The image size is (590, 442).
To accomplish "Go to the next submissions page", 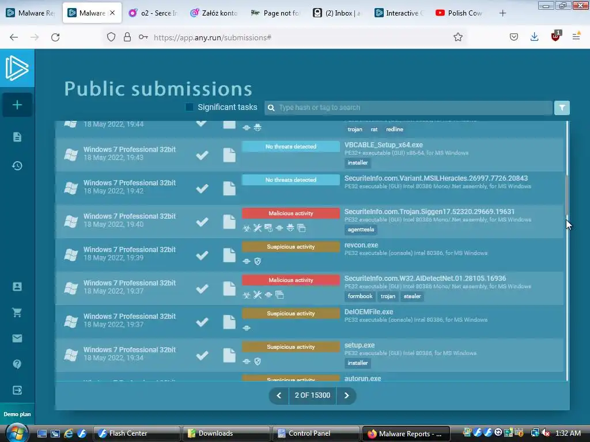I will pyautogui.click(x=346, y=395).
